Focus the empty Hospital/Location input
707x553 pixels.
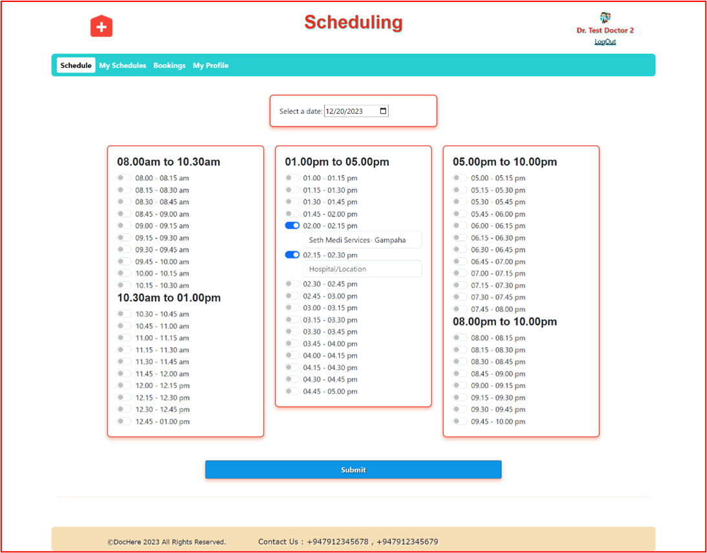click(x=362, y=269)
